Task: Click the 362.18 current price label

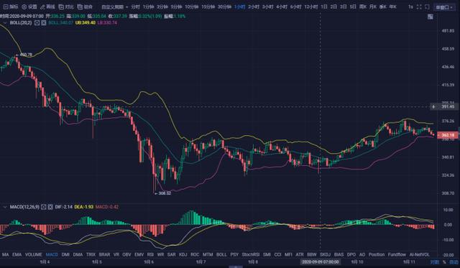Action: tap(447, 135)
